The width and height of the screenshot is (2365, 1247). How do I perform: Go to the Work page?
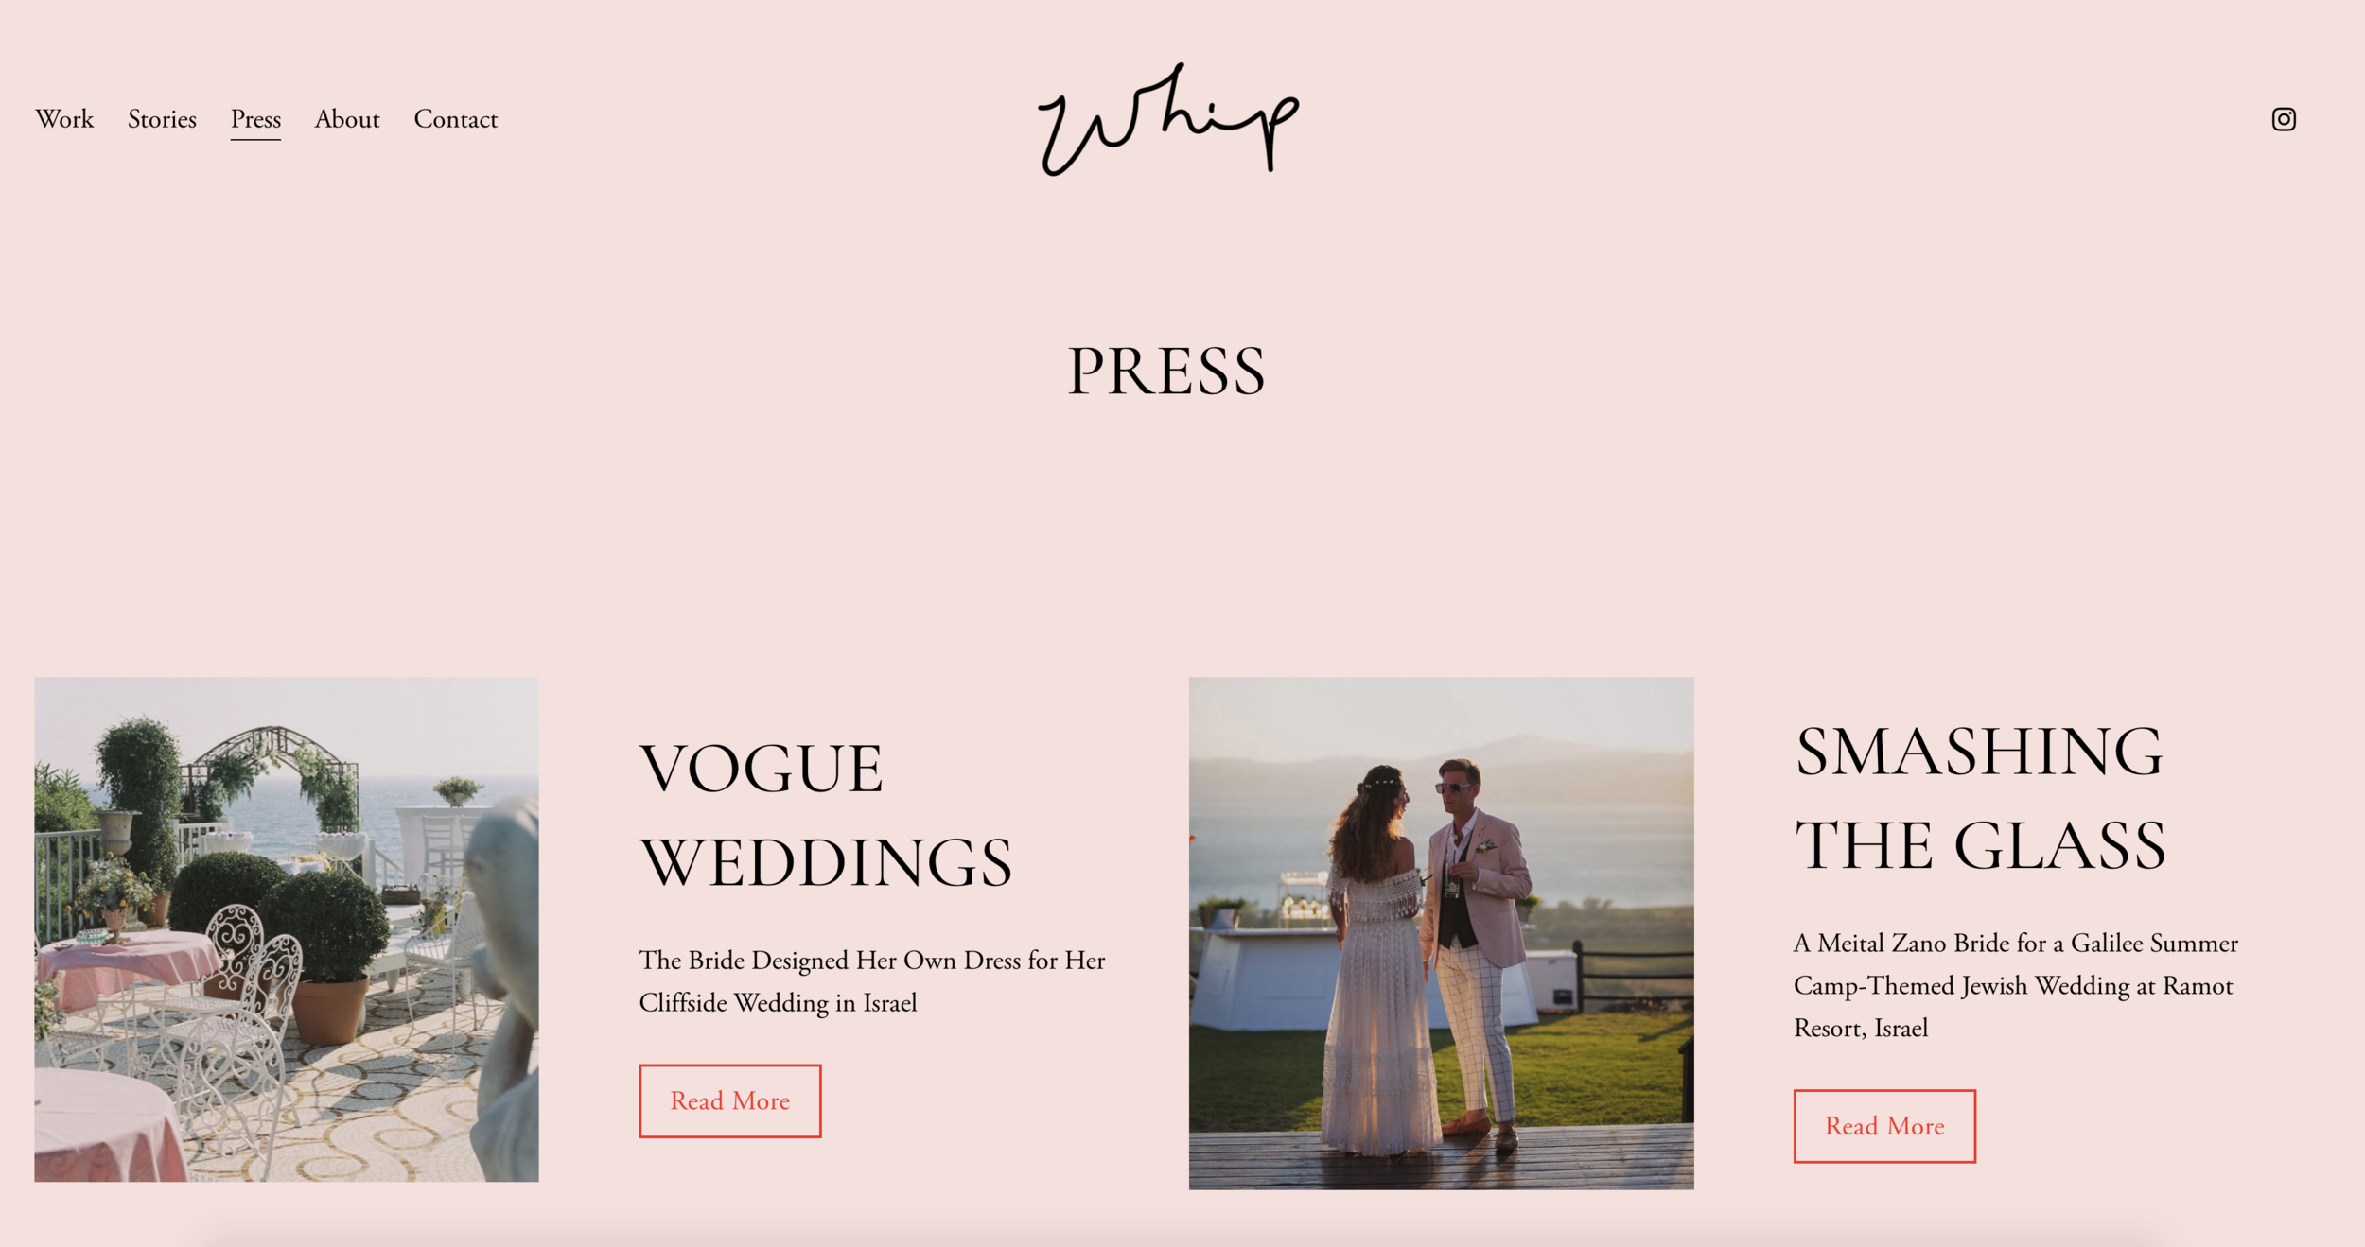point(64,119)
